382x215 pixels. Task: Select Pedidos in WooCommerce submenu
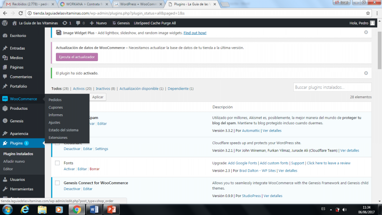click(55, 100)
